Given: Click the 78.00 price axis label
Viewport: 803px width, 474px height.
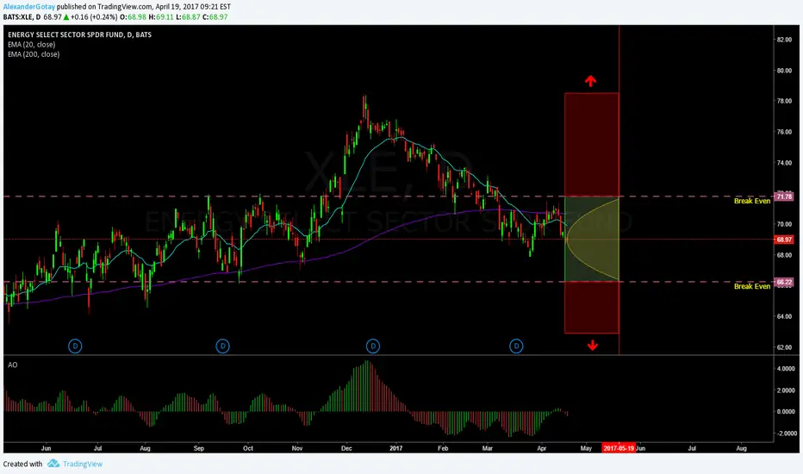Looking at the screenshot, I should 784,101.
